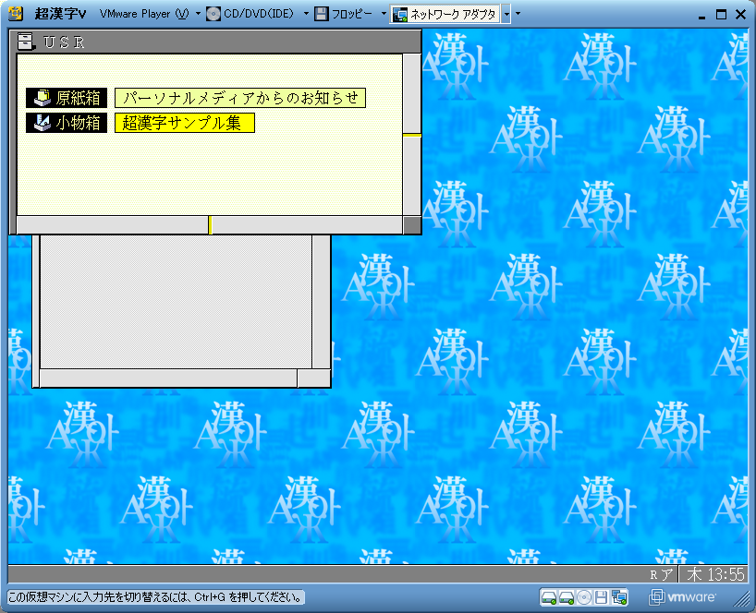Click the CD-ROM status bar icon
756x613 pixels.
pyautogui.click(x=584, y=597)
